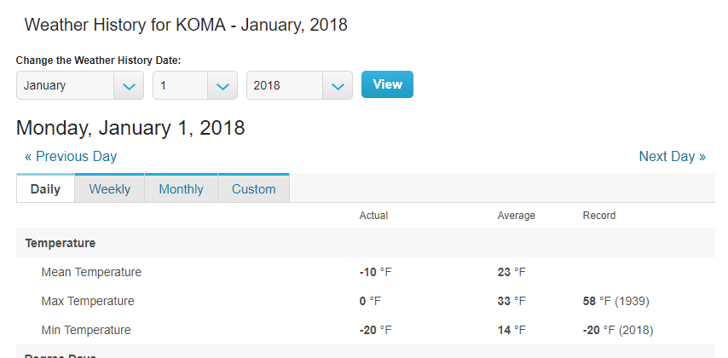Click the Min Temperature row label
Viewport: 728px width, 358px height.
(86, 330)
